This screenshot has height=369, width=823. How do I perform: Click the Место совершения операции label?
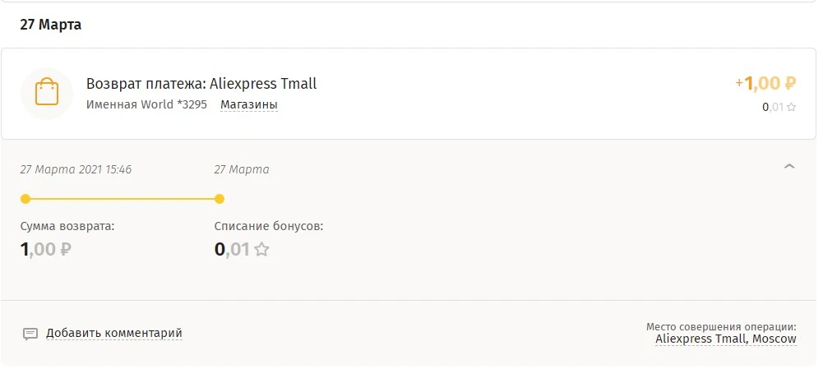(721, 326)
